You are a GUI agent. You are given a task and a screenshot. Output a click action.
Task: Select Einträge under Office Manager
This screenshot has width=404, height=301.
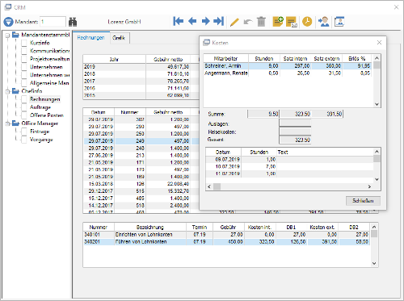pos(40,132)
